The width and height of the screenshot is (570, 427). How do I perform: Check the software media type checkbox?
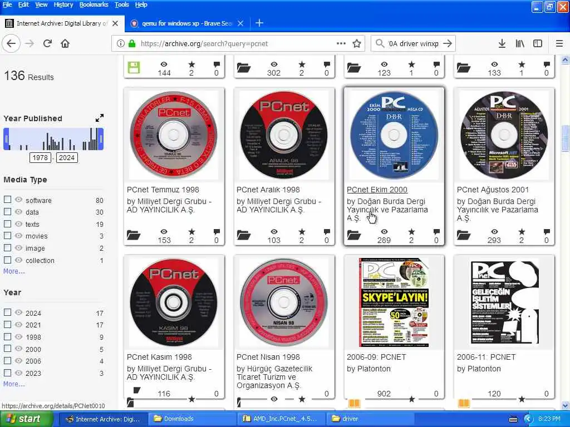pos(7,200)
